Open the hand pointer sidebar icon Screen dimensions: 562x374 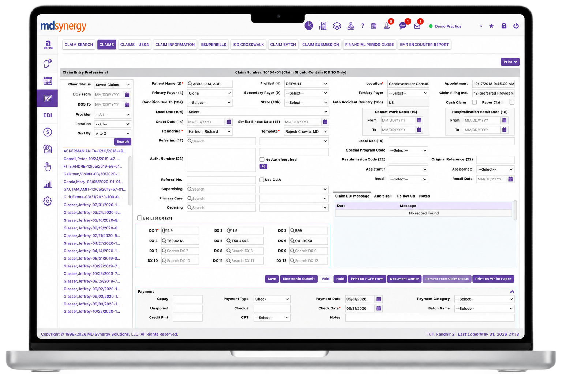click(48, 167)
